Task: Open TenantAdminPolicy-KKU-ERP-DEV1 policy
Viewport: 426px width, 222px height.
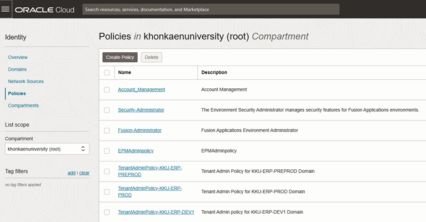Action: pos(156,212)
